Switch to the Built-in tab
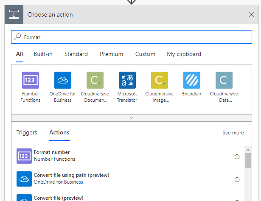 [x=43, y=54]
